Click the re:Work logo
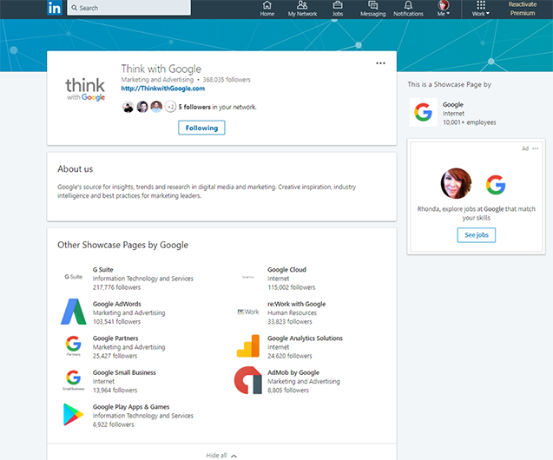Image resolution: width=553 pixels, height=460 pixels. (248, 312)
